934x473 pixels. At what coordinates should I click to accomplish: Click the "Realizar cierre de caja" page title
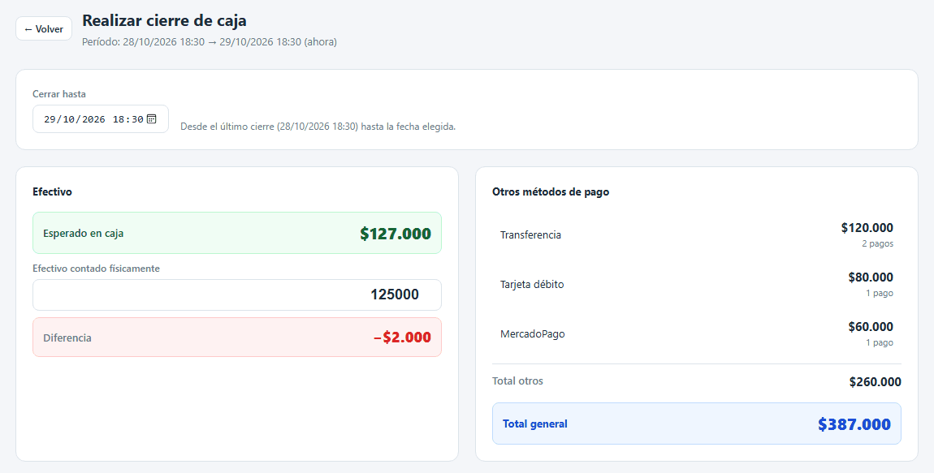pyautogui.click(x=164, y=20)
